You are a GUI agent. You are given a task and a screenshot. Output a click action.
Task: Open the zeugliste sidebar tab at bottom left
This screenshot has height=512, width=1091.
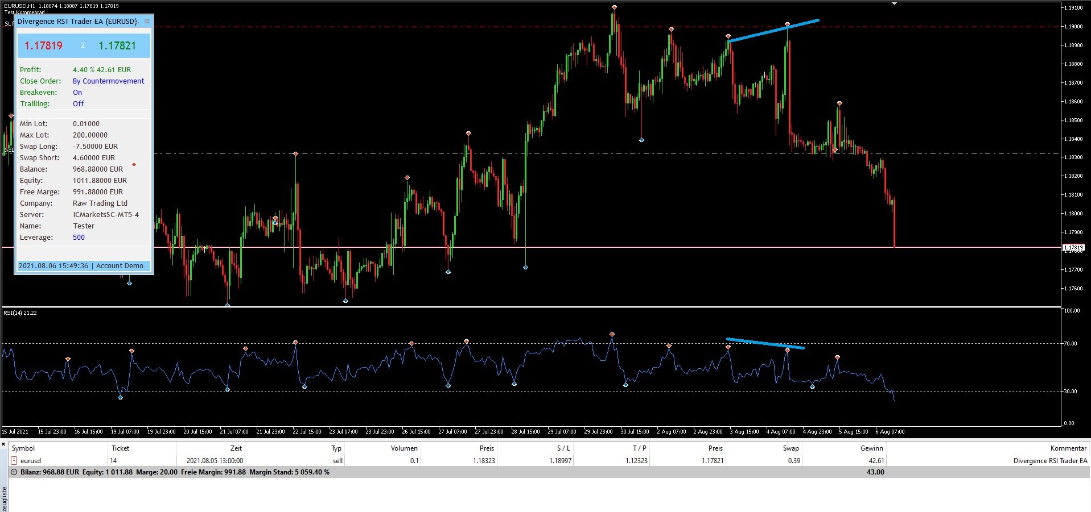pos(5,496)
